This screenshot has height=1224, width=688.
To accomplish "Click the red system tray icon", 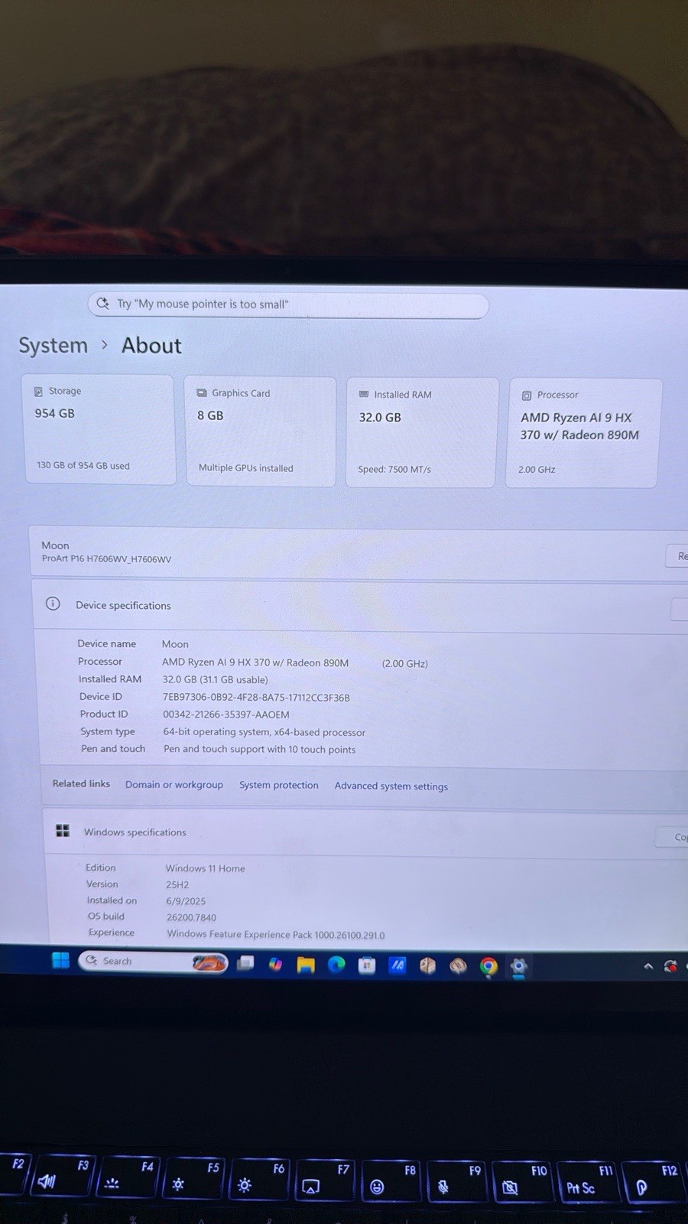I will 670,966.
